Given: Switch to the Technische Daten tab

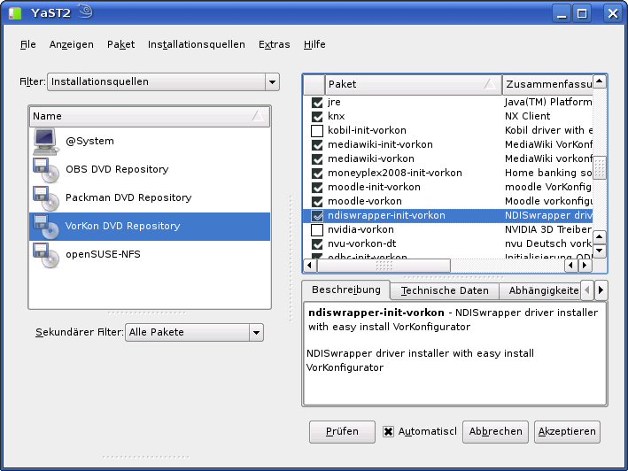Looking at the screenshot, I should (x=445, y=291).
